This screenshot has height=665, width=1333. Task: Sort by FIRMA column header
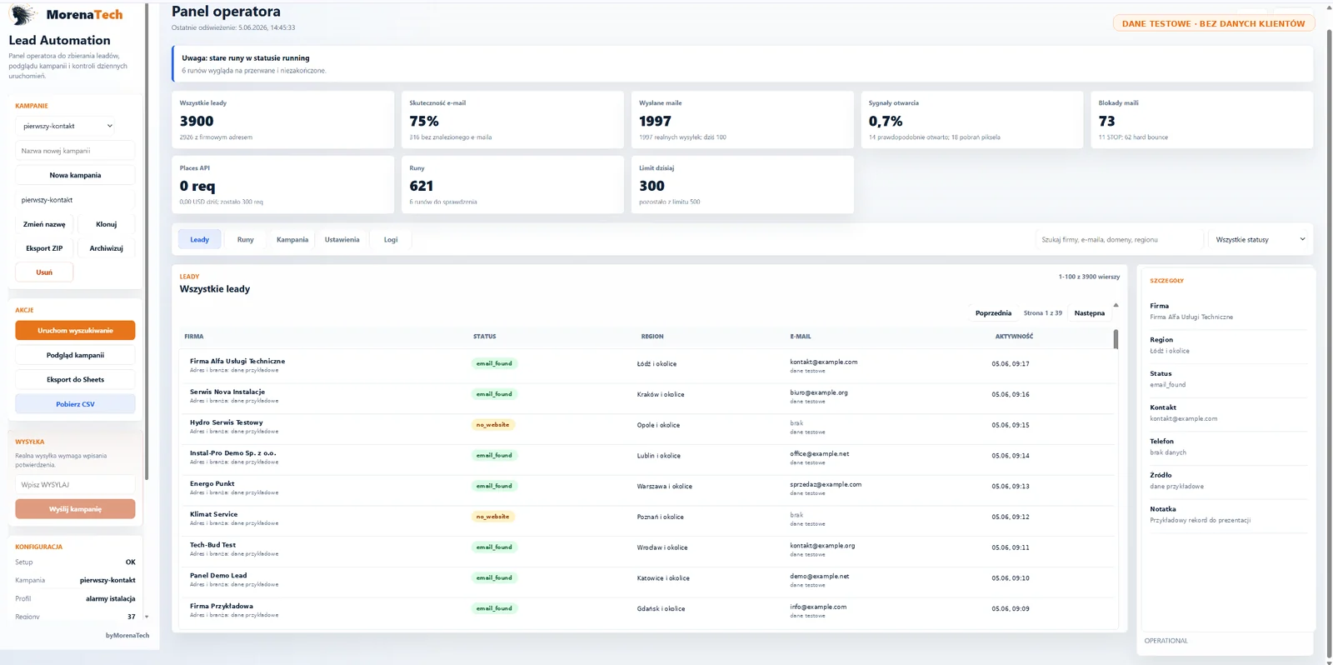[194, 337]
